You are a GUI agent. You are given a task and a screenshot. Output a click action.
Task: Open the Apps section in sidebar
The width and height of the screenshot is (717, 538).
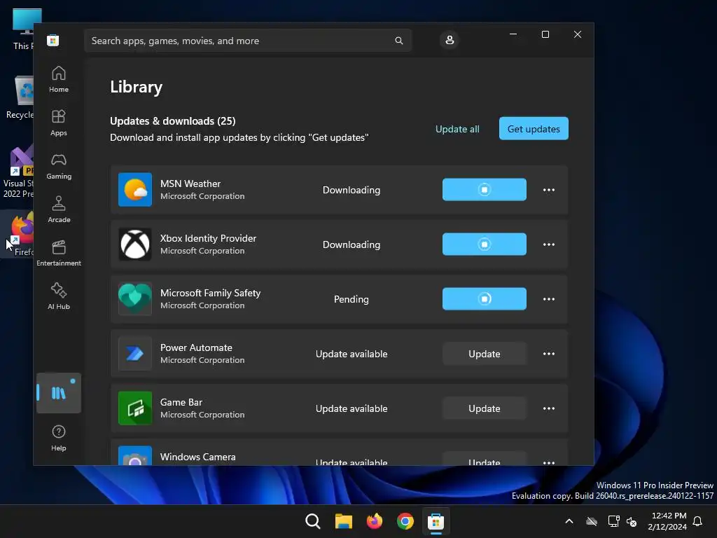[x=59, y=123]
